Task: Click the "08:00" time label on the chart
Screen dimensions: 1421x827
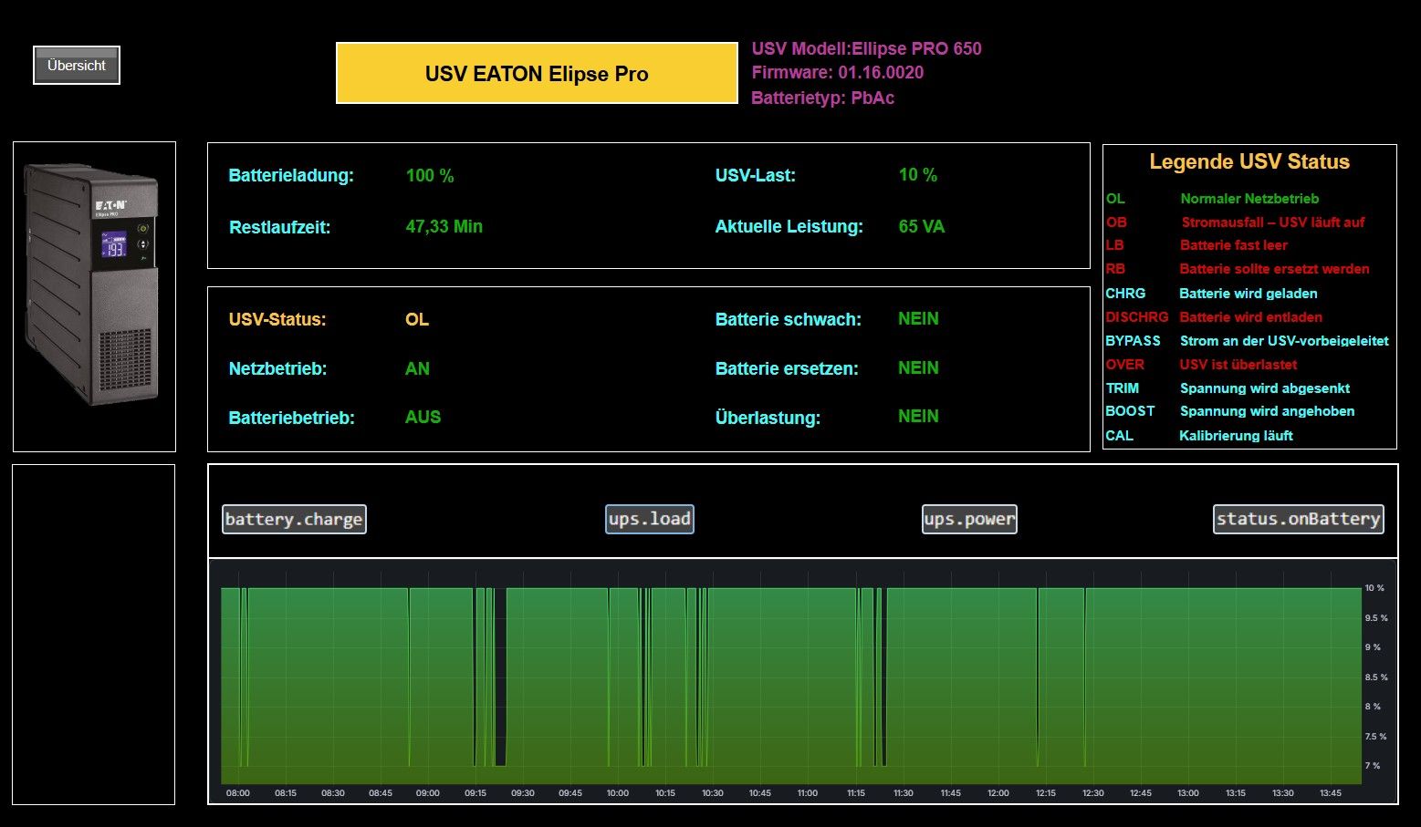Action: click(238, 793)
